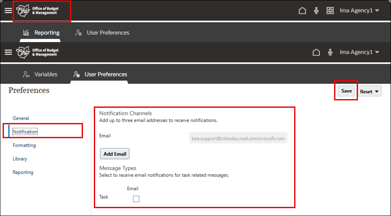Screen dimensions: 391x216
Task: Click the User Preferences icon in the top tab bar
Action: click(79, 33)
